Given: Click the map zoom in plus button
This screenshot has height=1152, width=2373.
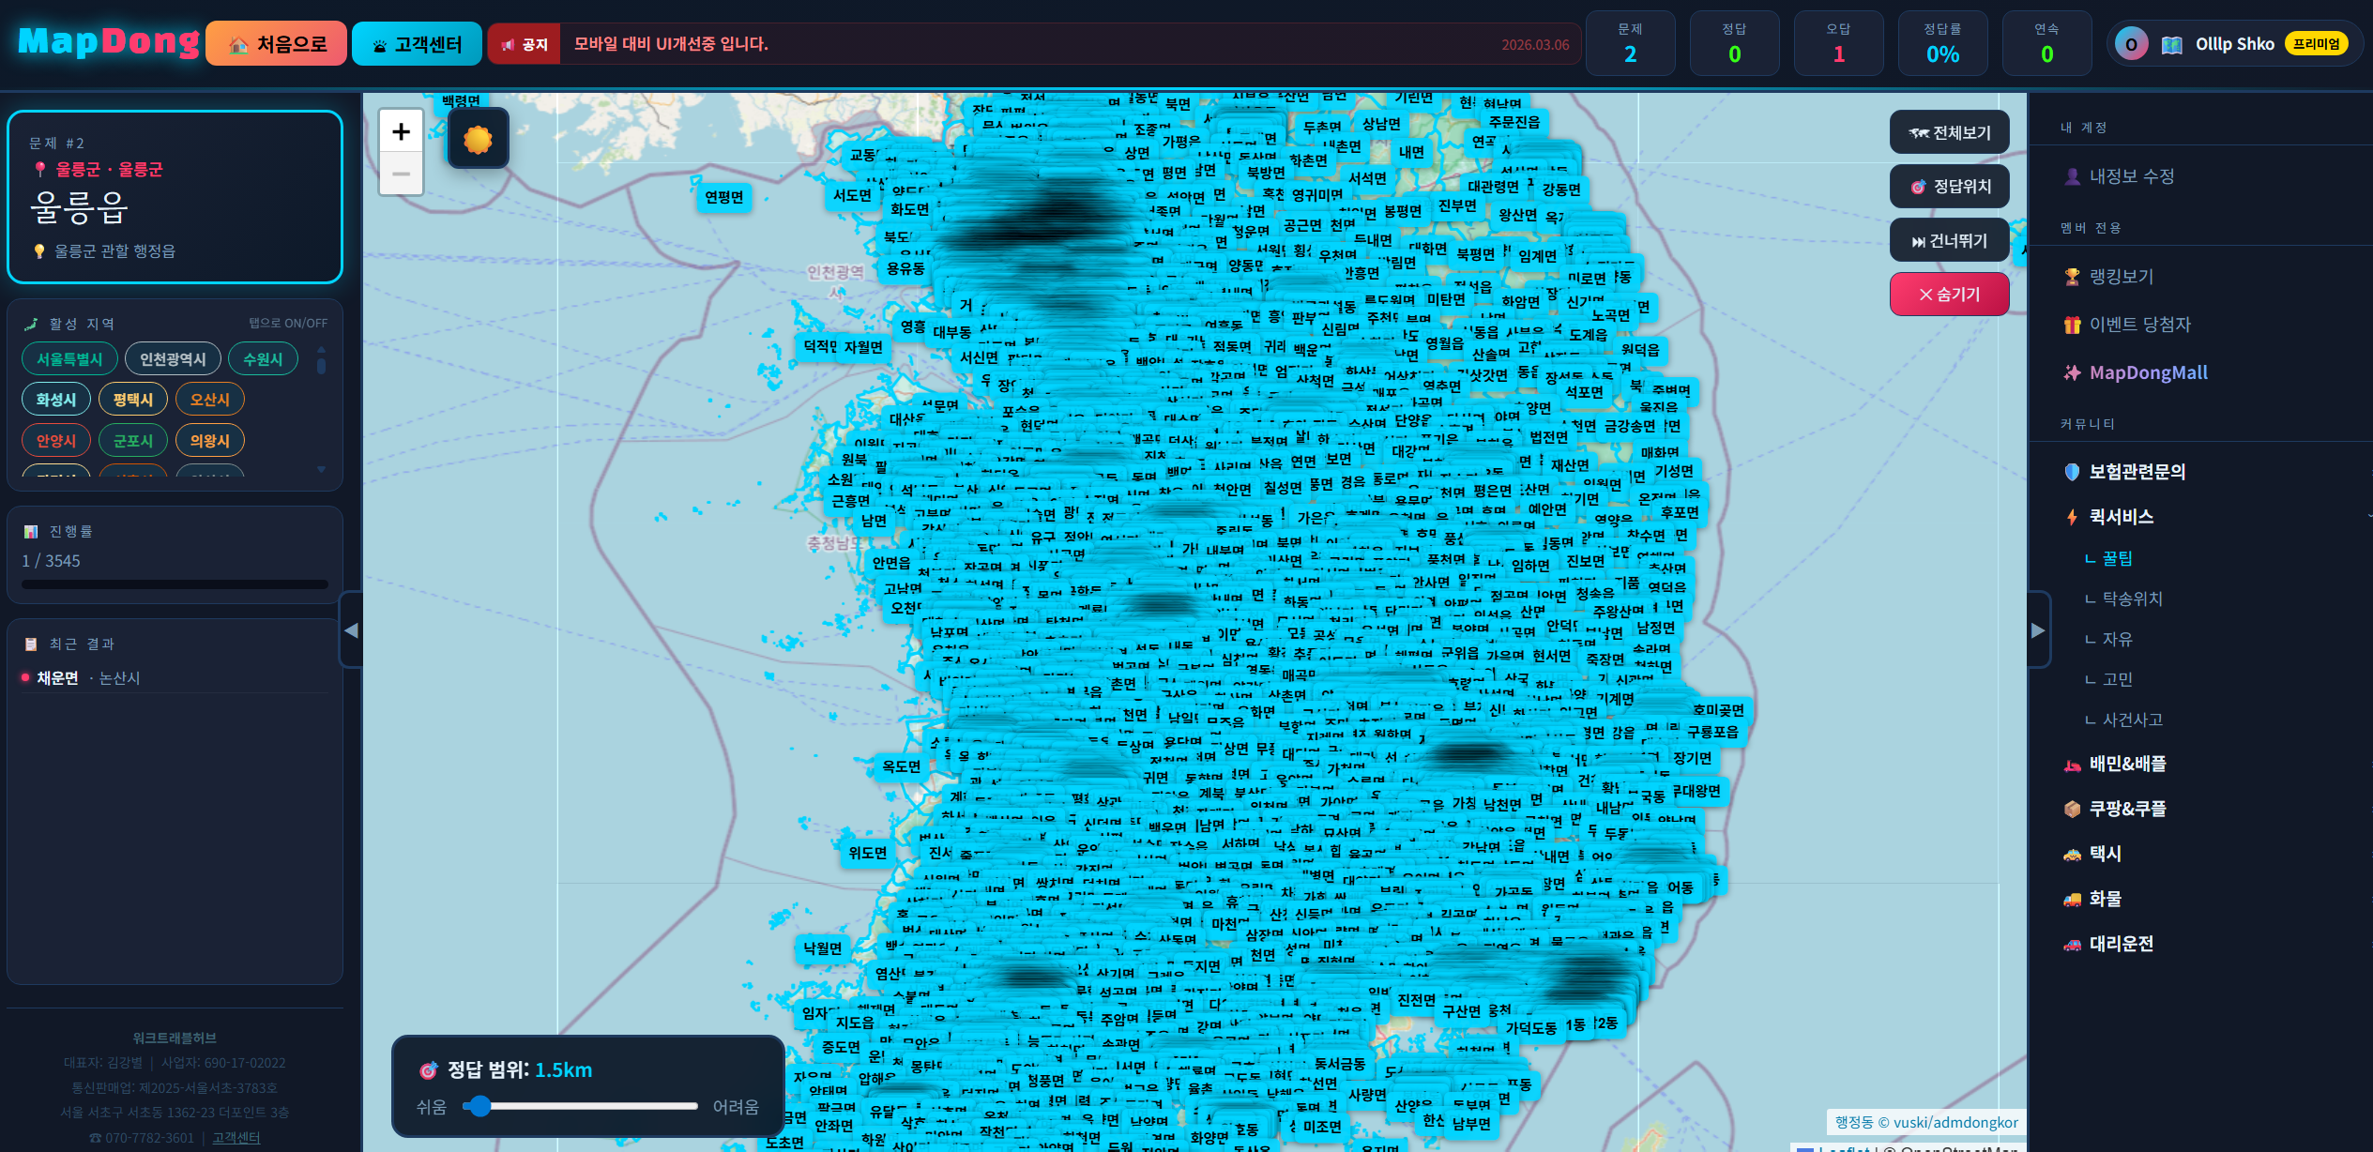Looking at the screenshot, I should click(401, 132).
